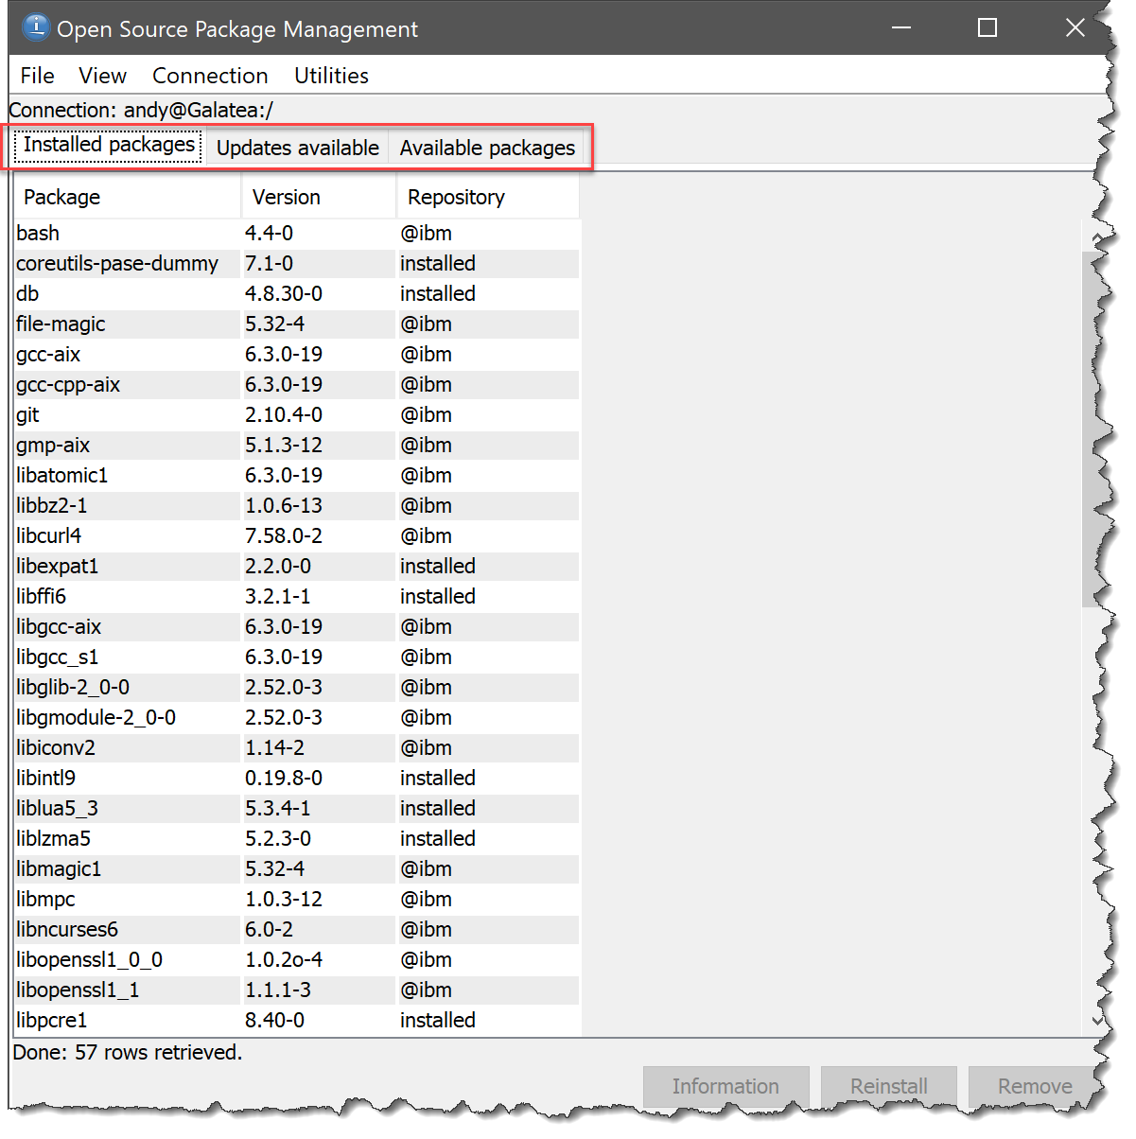Select the libcurl4 package row
Viewport: 1136px width, 1139px height.
click(x=127, y=536)
